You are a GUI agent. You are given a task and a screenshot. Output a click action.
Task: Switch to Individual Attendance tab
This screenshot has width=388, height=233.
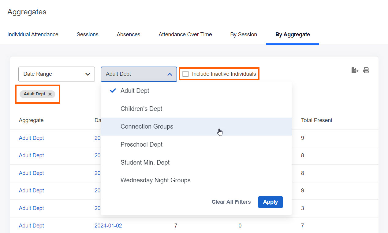click(33, 35)
